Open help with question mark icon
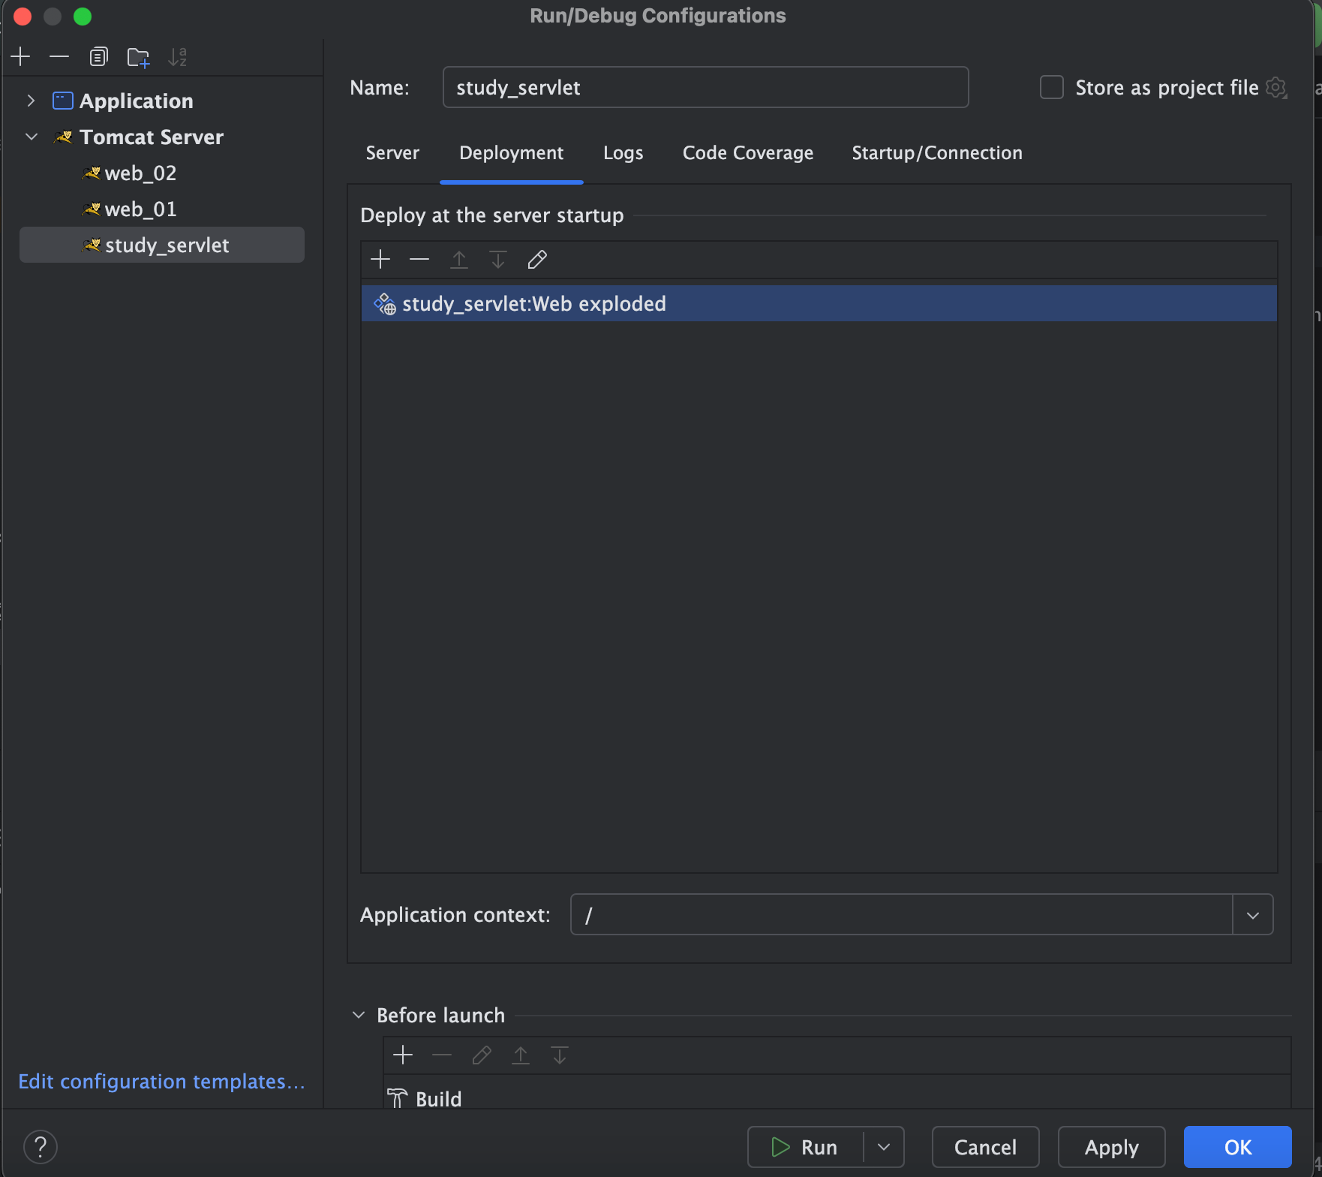 click(x=41, y=1146)
